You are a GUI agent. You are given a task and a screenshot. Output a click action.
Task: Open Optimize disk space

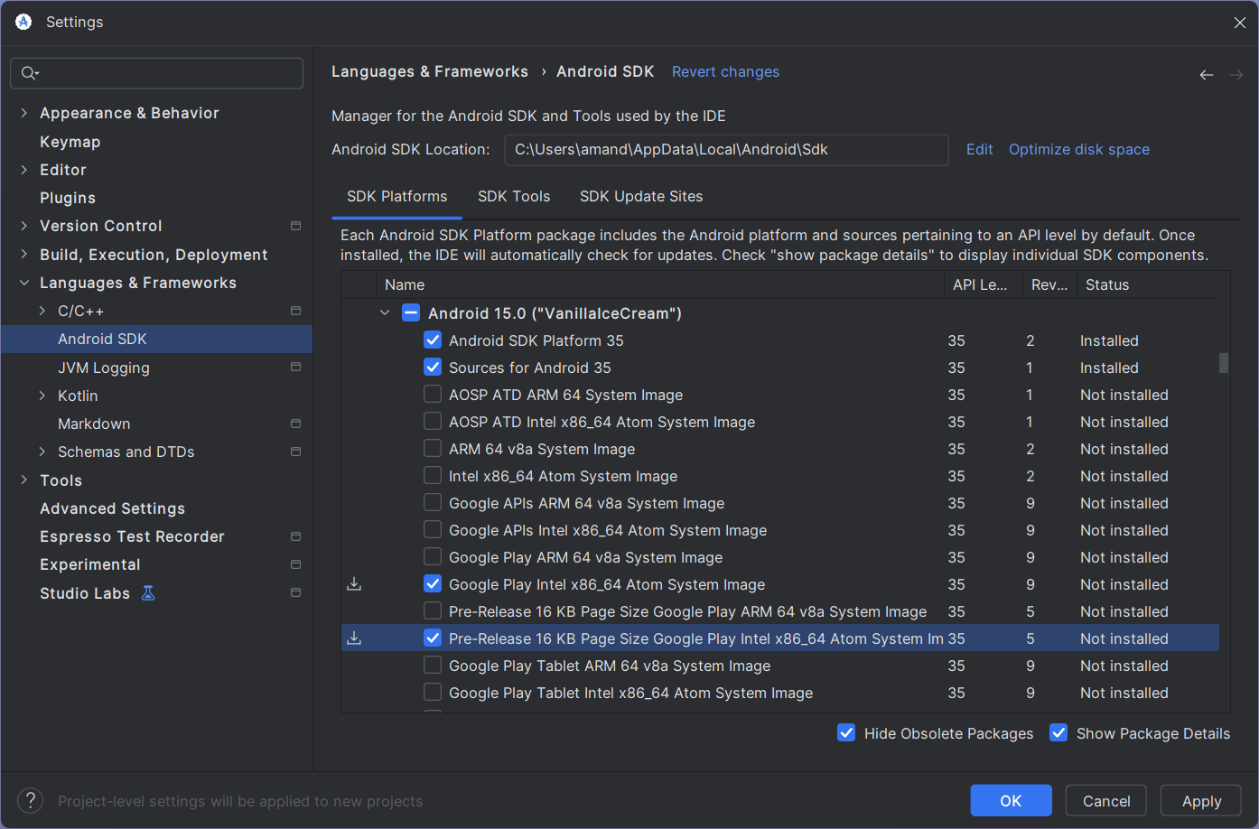pyautogui.click(x=1078, y=149)
